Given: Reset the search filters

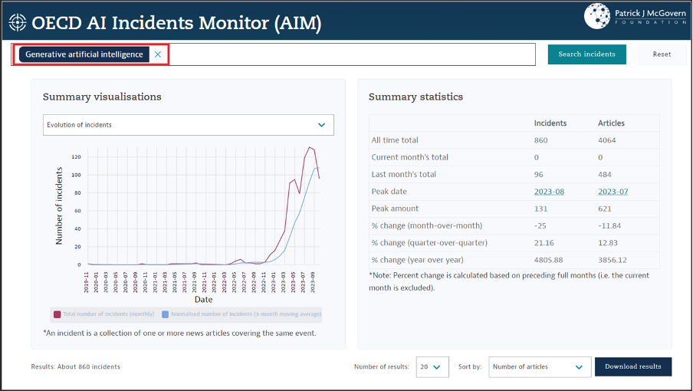Looking at the screenshot, I should click(x=661, y=54).
